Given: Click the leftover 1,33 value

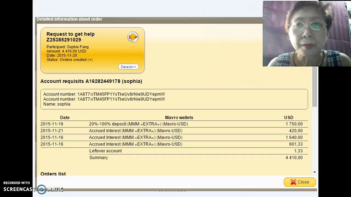Looking at the screenshot, I should 298,151.
